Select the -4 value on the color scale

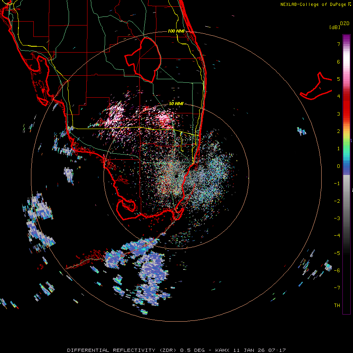tap(337, 236)
